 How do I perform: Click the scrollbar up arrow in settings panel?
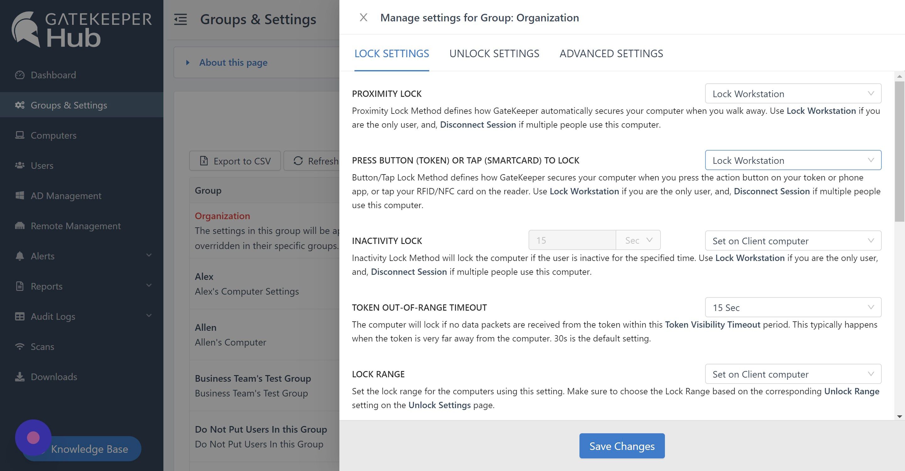tap(899, 76)
